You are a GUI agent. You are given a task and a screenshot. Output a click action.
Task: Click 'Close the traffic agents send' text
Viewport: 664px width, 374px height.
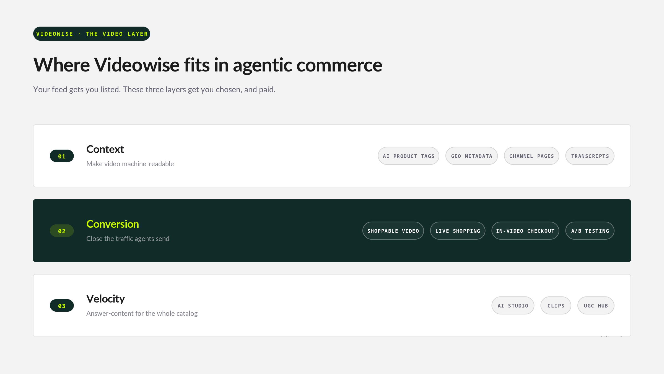coord(128,239)
